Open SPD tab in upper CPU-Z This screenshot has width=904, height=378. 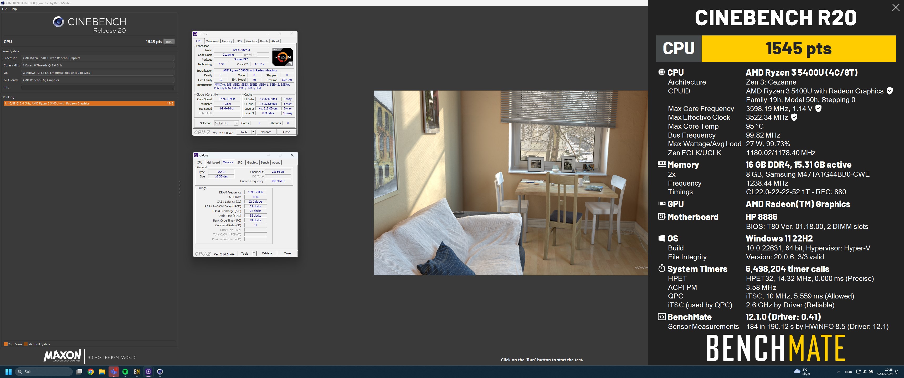[x=239, y=41]
